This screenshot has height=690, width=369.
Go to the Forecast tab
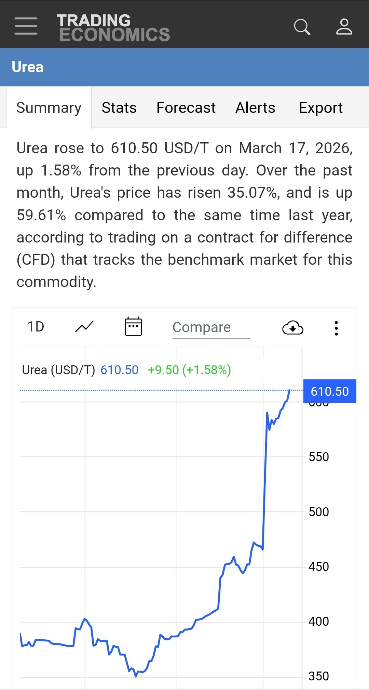(x=186, y=108)
